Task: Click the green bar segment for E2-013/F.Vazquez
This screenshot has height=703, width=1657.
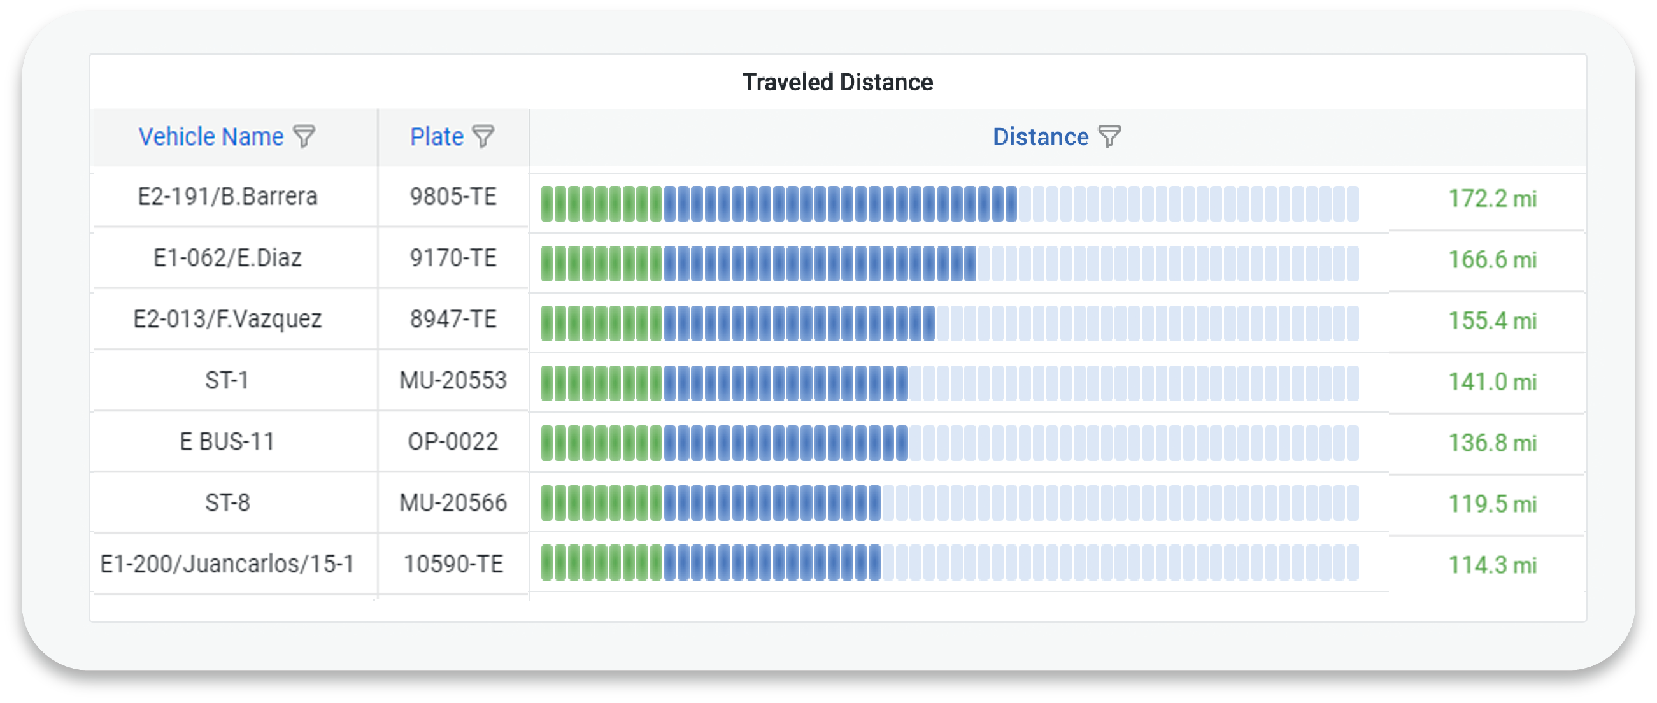Action: pyautogui.click(x=601, y=320)
